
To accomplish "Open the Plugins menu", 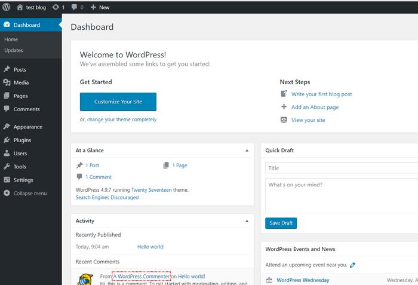I will pyautogui.click(x=23, y=140).
